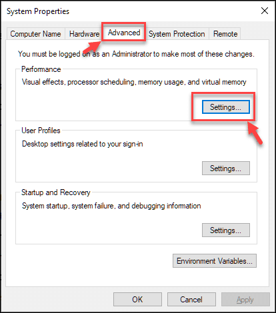Click the greyed-out Apply button
Image resolution: width=276 pixels, height=313 pixels.
245,300
